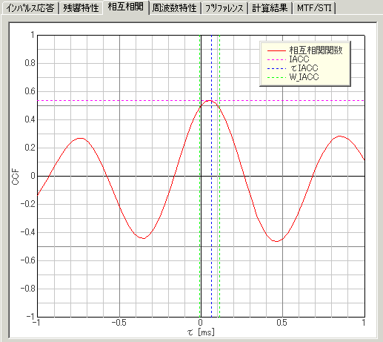Click the green dashed sample in legend
This screenshot has height=342, width=383.
276,77
